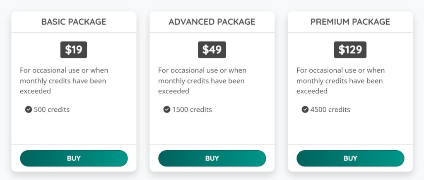Click the $19 price badge
Image resolution: width=424 pixels, height=180 pixels.
(74, 50)
